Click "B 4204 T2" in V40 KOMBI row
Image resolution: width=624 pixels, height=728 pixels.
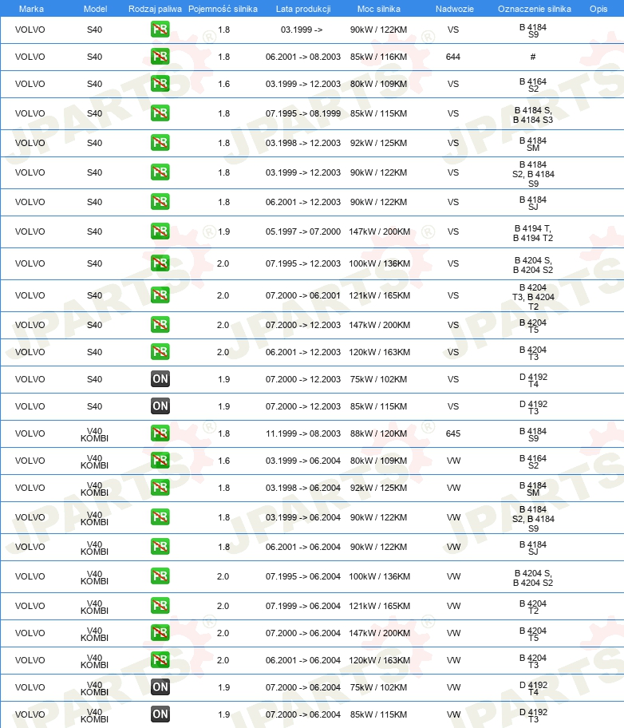[533, 607]
